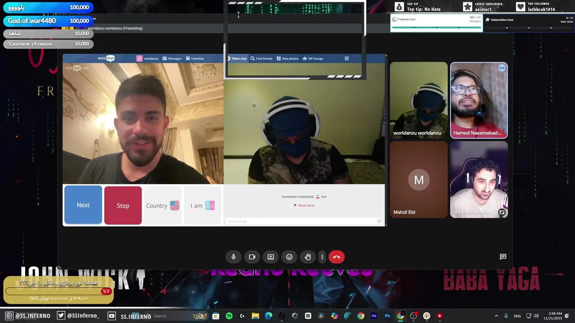Click the Follower Goal progress bar

pos(436,27)
